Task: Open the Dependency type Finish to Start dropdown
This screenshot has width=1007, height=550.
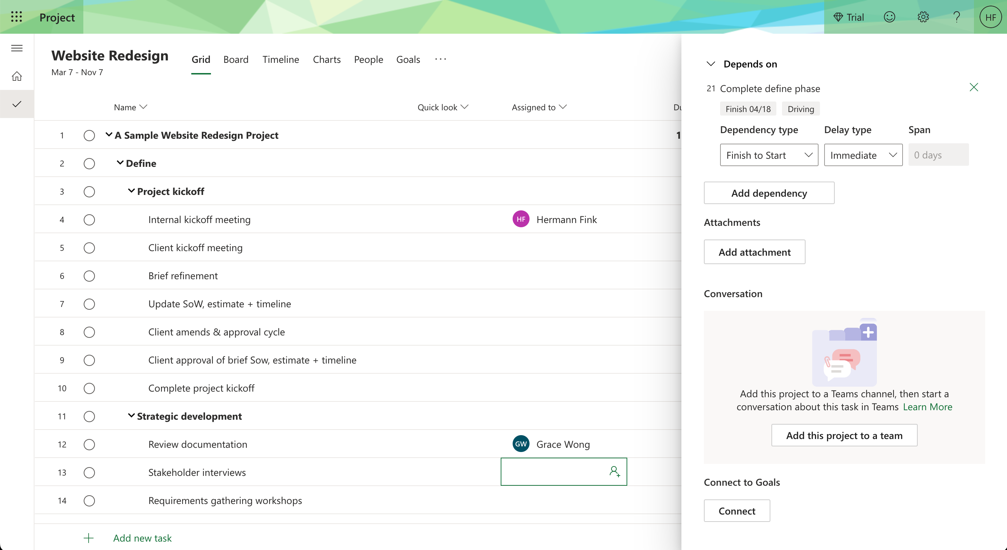Action: coord(769,155)
